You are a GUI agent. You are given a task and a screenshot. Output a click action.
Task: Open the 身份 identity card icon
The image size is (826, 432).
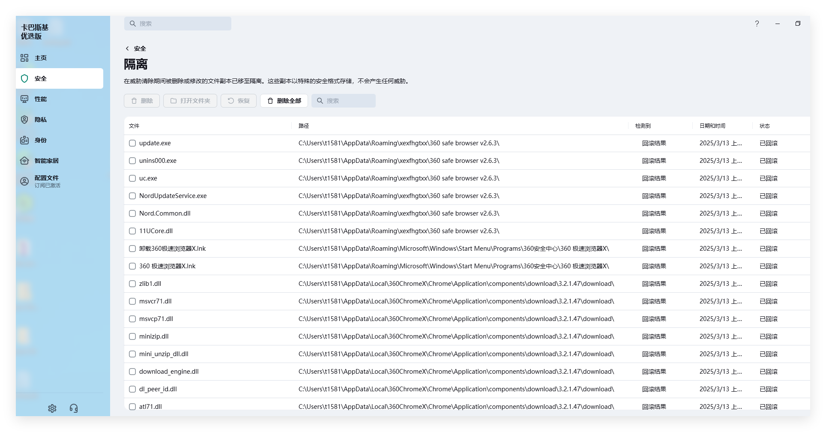click(24, 140)
